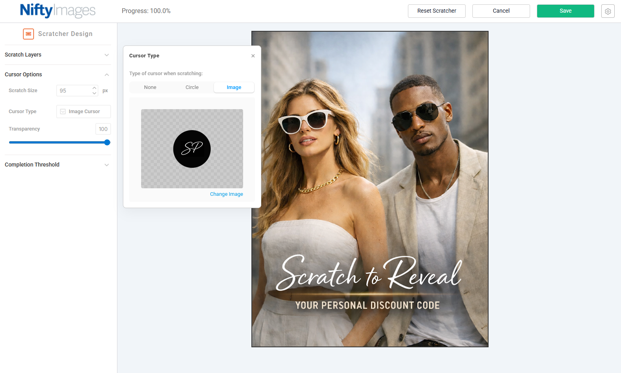Increase Scratch Size with up arrow
The image size is (621, 373).
pyautogui.click(x=94, y=88)
